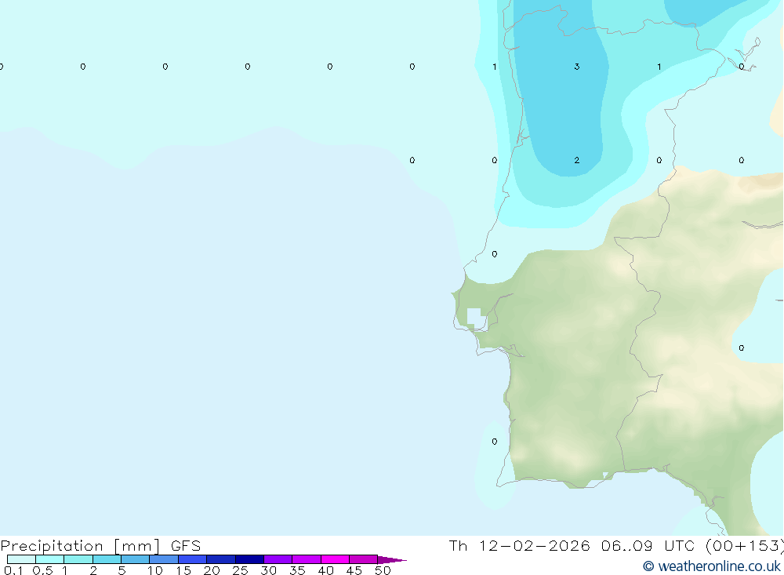Image resolution: width=784 pixels, height=575 pixels.
Task: Click the '06..09 UTC' time range text
Action: pos(648,545)
